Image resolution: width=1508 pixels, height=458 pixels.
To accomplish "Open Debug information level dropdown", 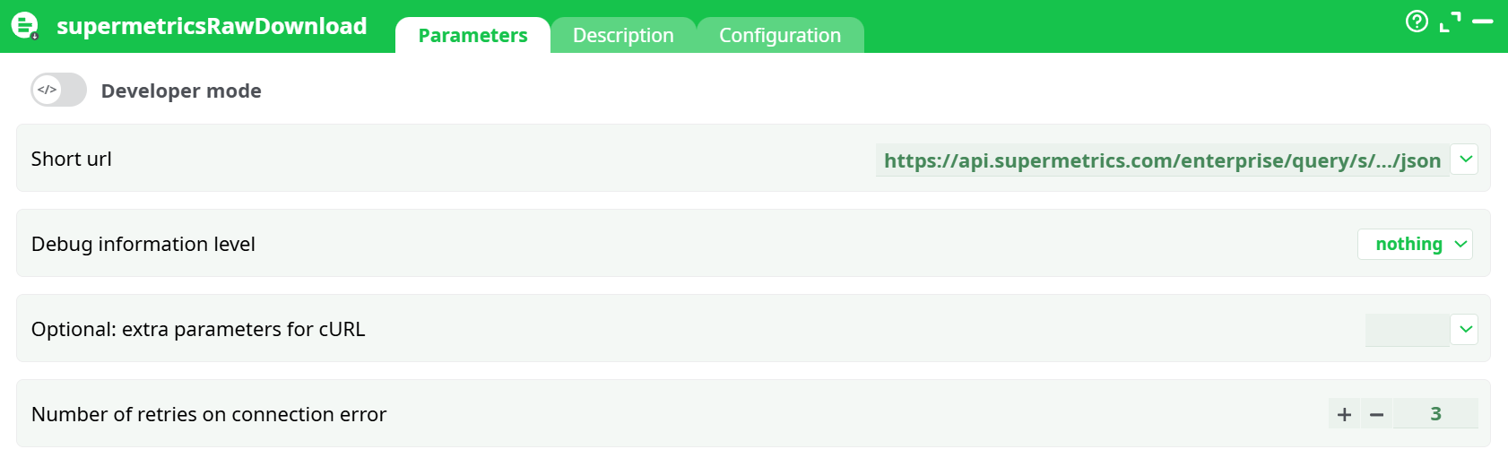I will [x=1415, y=244].
